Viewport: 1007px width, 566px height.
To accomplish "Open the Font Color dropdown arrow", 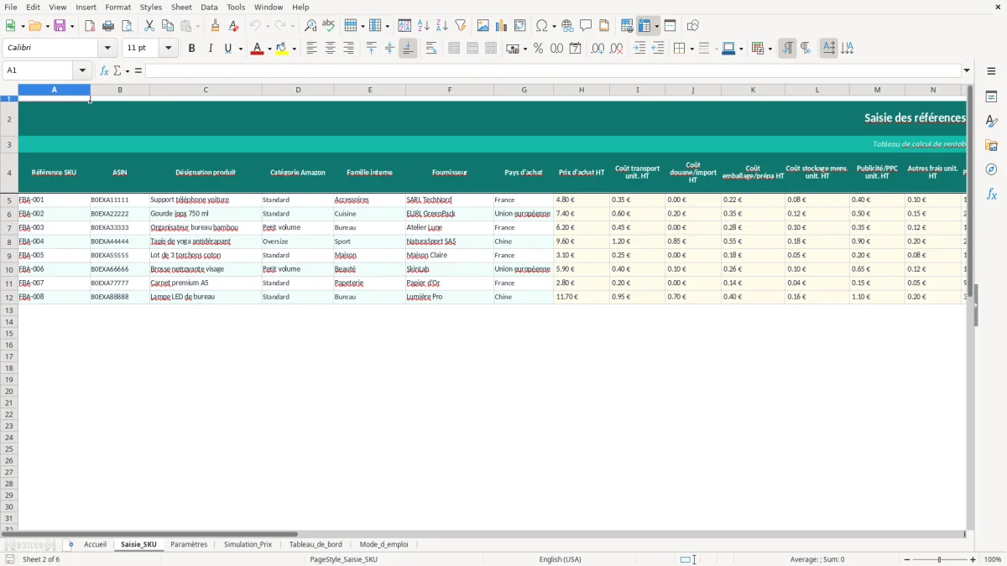I will pos(269,49).
